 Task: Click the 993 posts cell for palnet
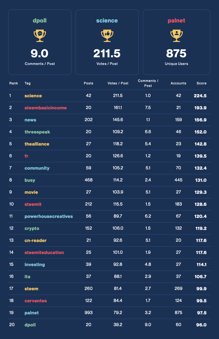[x=88, y=313]
